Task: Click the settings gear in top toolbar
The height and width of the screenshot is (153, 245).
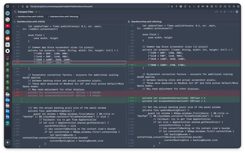Action: (238, 6)
